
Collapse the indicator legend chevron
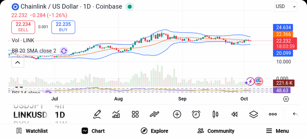pyautogui.click(x=18, y=63)
